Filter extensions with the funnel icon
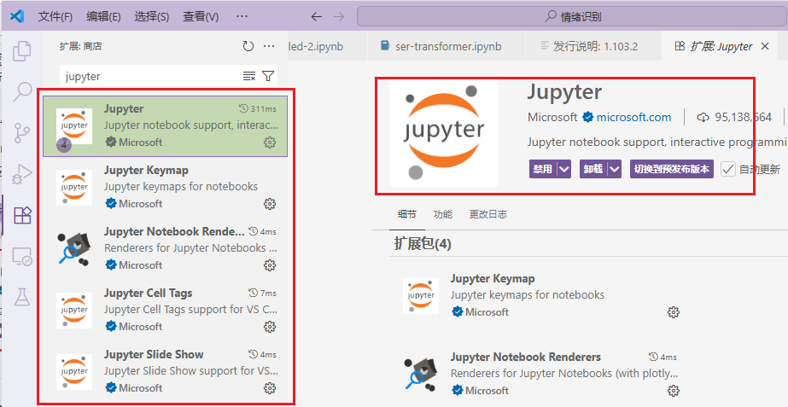The height and width of the screenshot is (407, 788). tap(268, 76)
